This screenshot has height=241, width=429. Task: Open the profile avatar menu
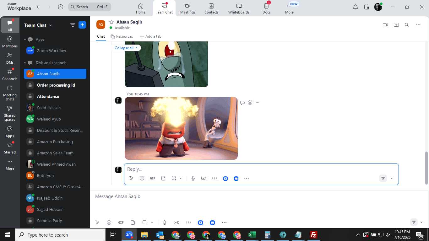[x=378, y=7]
